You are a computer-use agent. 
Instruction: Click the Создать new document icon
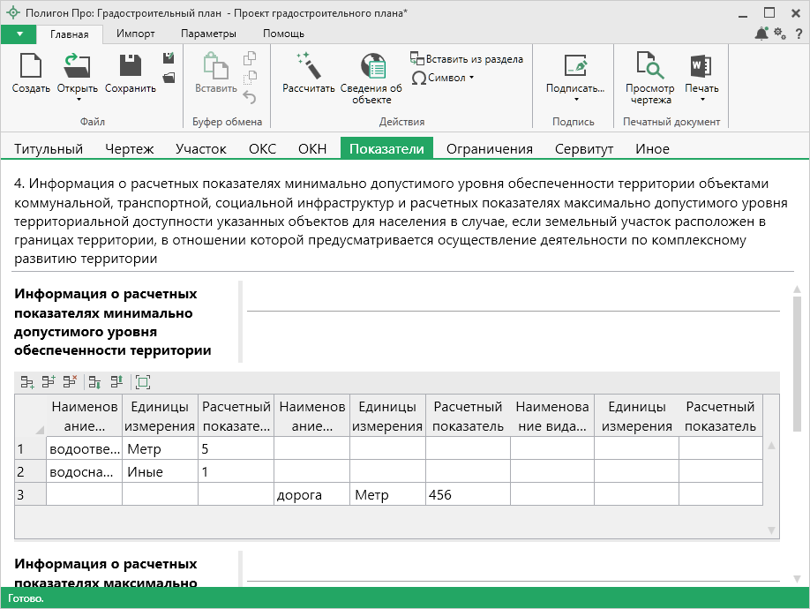[x=31, y=66]
